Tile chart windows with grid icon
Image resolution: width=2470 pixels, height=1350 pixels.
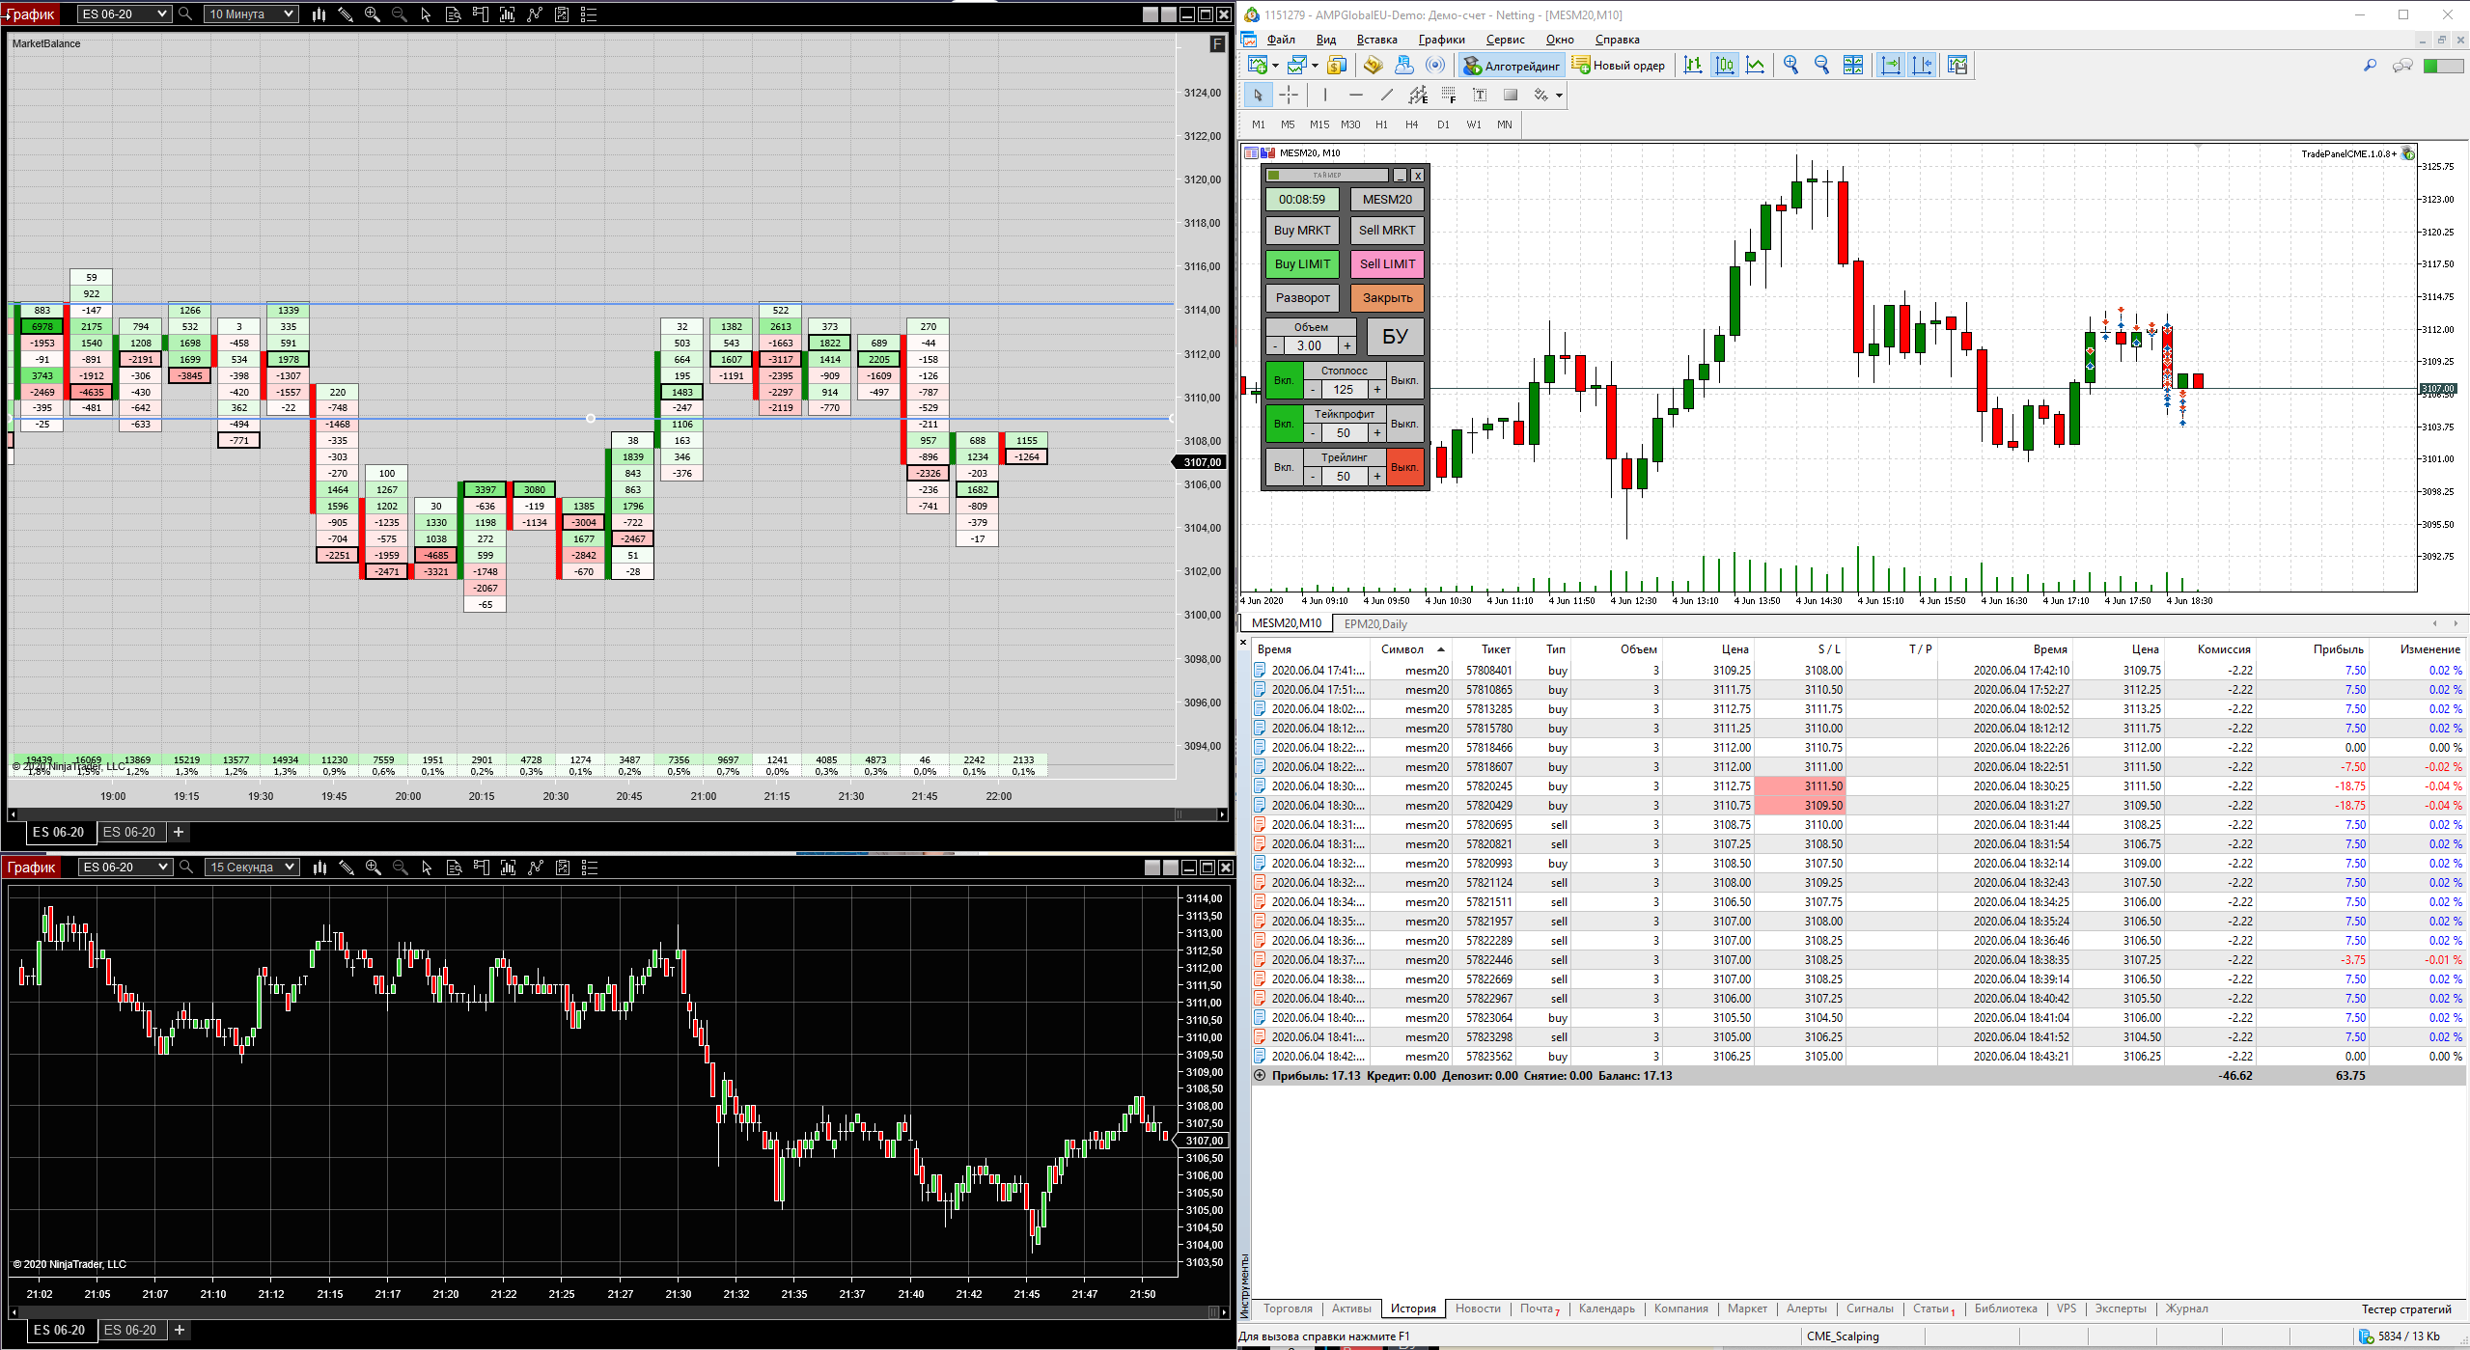(x=1853, y=65)
